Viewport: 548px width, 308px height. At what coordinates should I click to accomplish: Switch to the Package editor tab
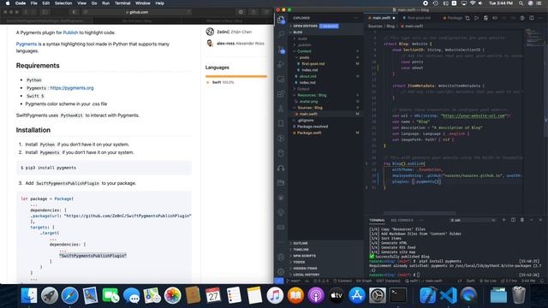(x=453, y=18)
